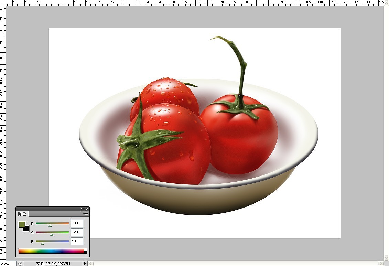Click the vertical scrollbar down arrow
The height and width of the screenshot is (266, 389).
(387, 258)
